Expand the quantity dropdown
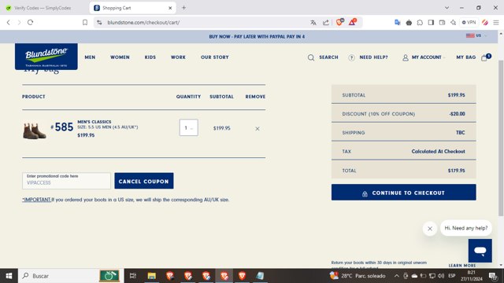Viewport: 504px width, 283px height. pos(189,127)
